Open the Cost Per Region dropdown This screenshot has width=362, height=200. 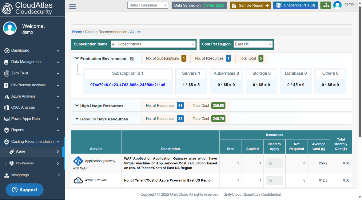pos(253,44)
